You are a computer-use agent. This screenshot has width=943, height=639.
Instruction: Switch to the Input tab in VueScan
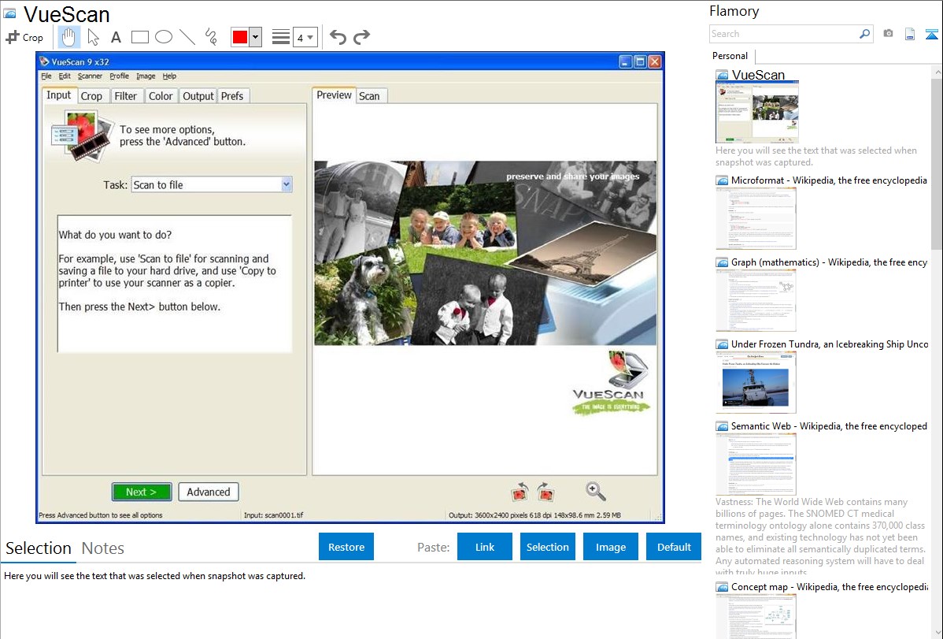click(59, 95)
